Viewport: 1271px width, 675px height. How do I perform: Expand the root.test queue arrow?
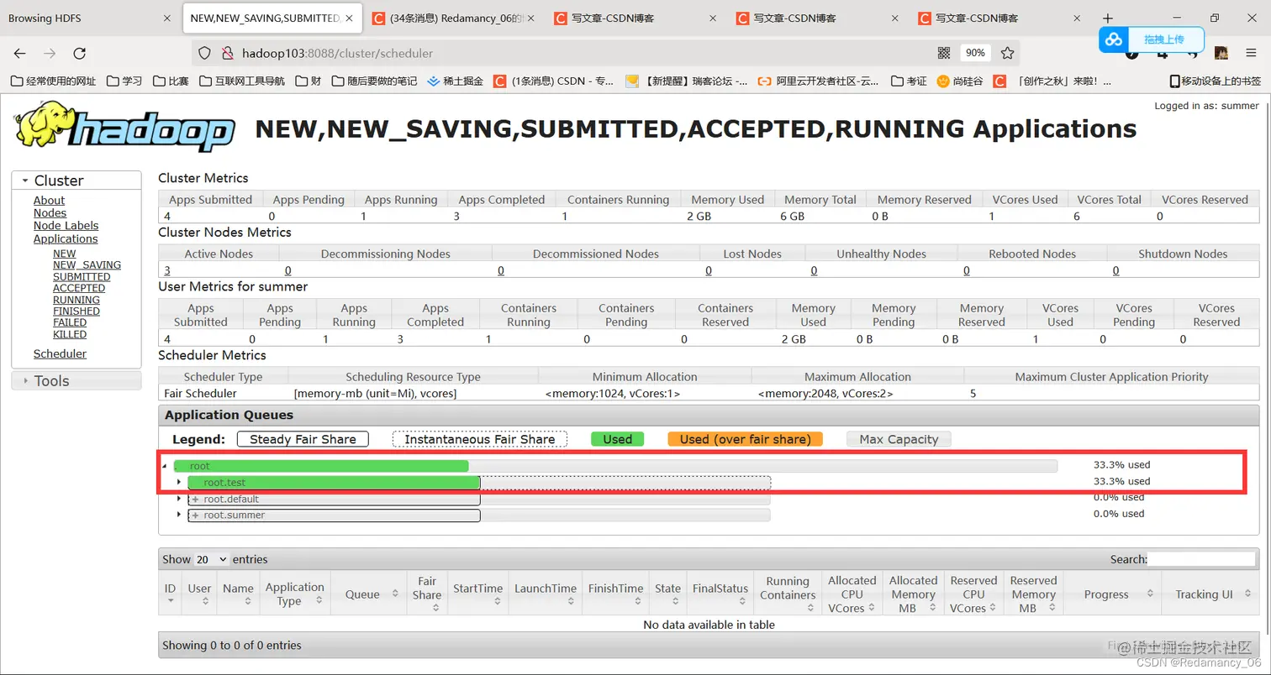(179, 482)
